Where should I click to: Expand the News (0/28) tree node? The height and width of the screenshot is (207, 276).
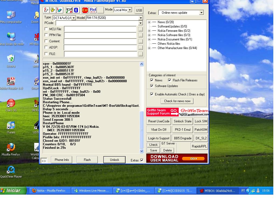point(149,22)
